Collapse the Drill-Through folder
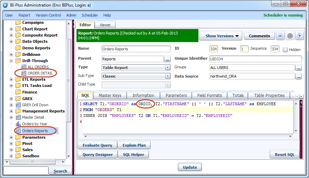The image size is (309, 178). [11, 61]
